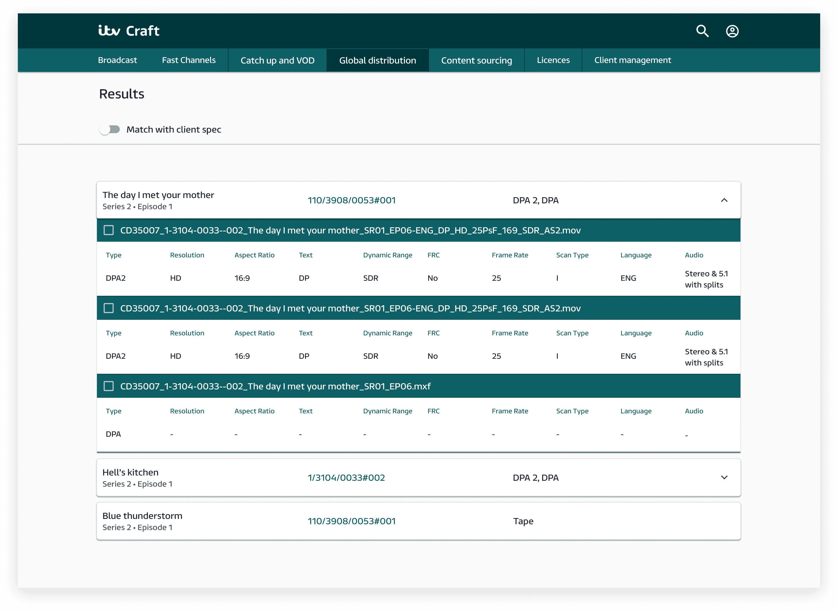Screen dimensions: 838x610
Task: Toggle Match with client spec switch
Action: (x=110, y=129)
